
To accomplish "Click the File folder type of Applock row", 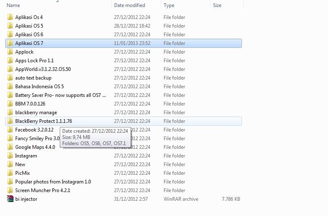I will tap(174, 52).
